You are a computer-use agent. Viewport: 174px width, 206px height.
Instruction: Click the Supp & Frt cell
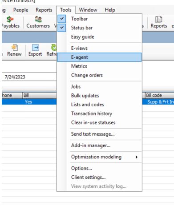[x=159, y=102]
